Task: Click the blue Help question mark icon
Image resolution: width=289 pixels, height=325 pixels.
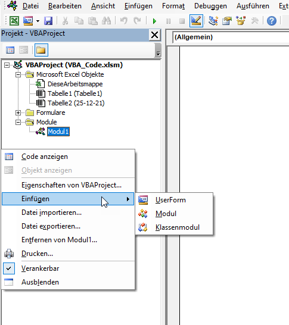Action: coord(271,21)
